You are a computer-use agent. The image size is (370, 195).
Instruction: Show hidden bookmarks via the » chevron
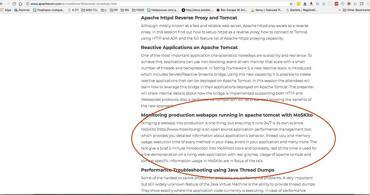pyautogui.click(x=339, y=10)
